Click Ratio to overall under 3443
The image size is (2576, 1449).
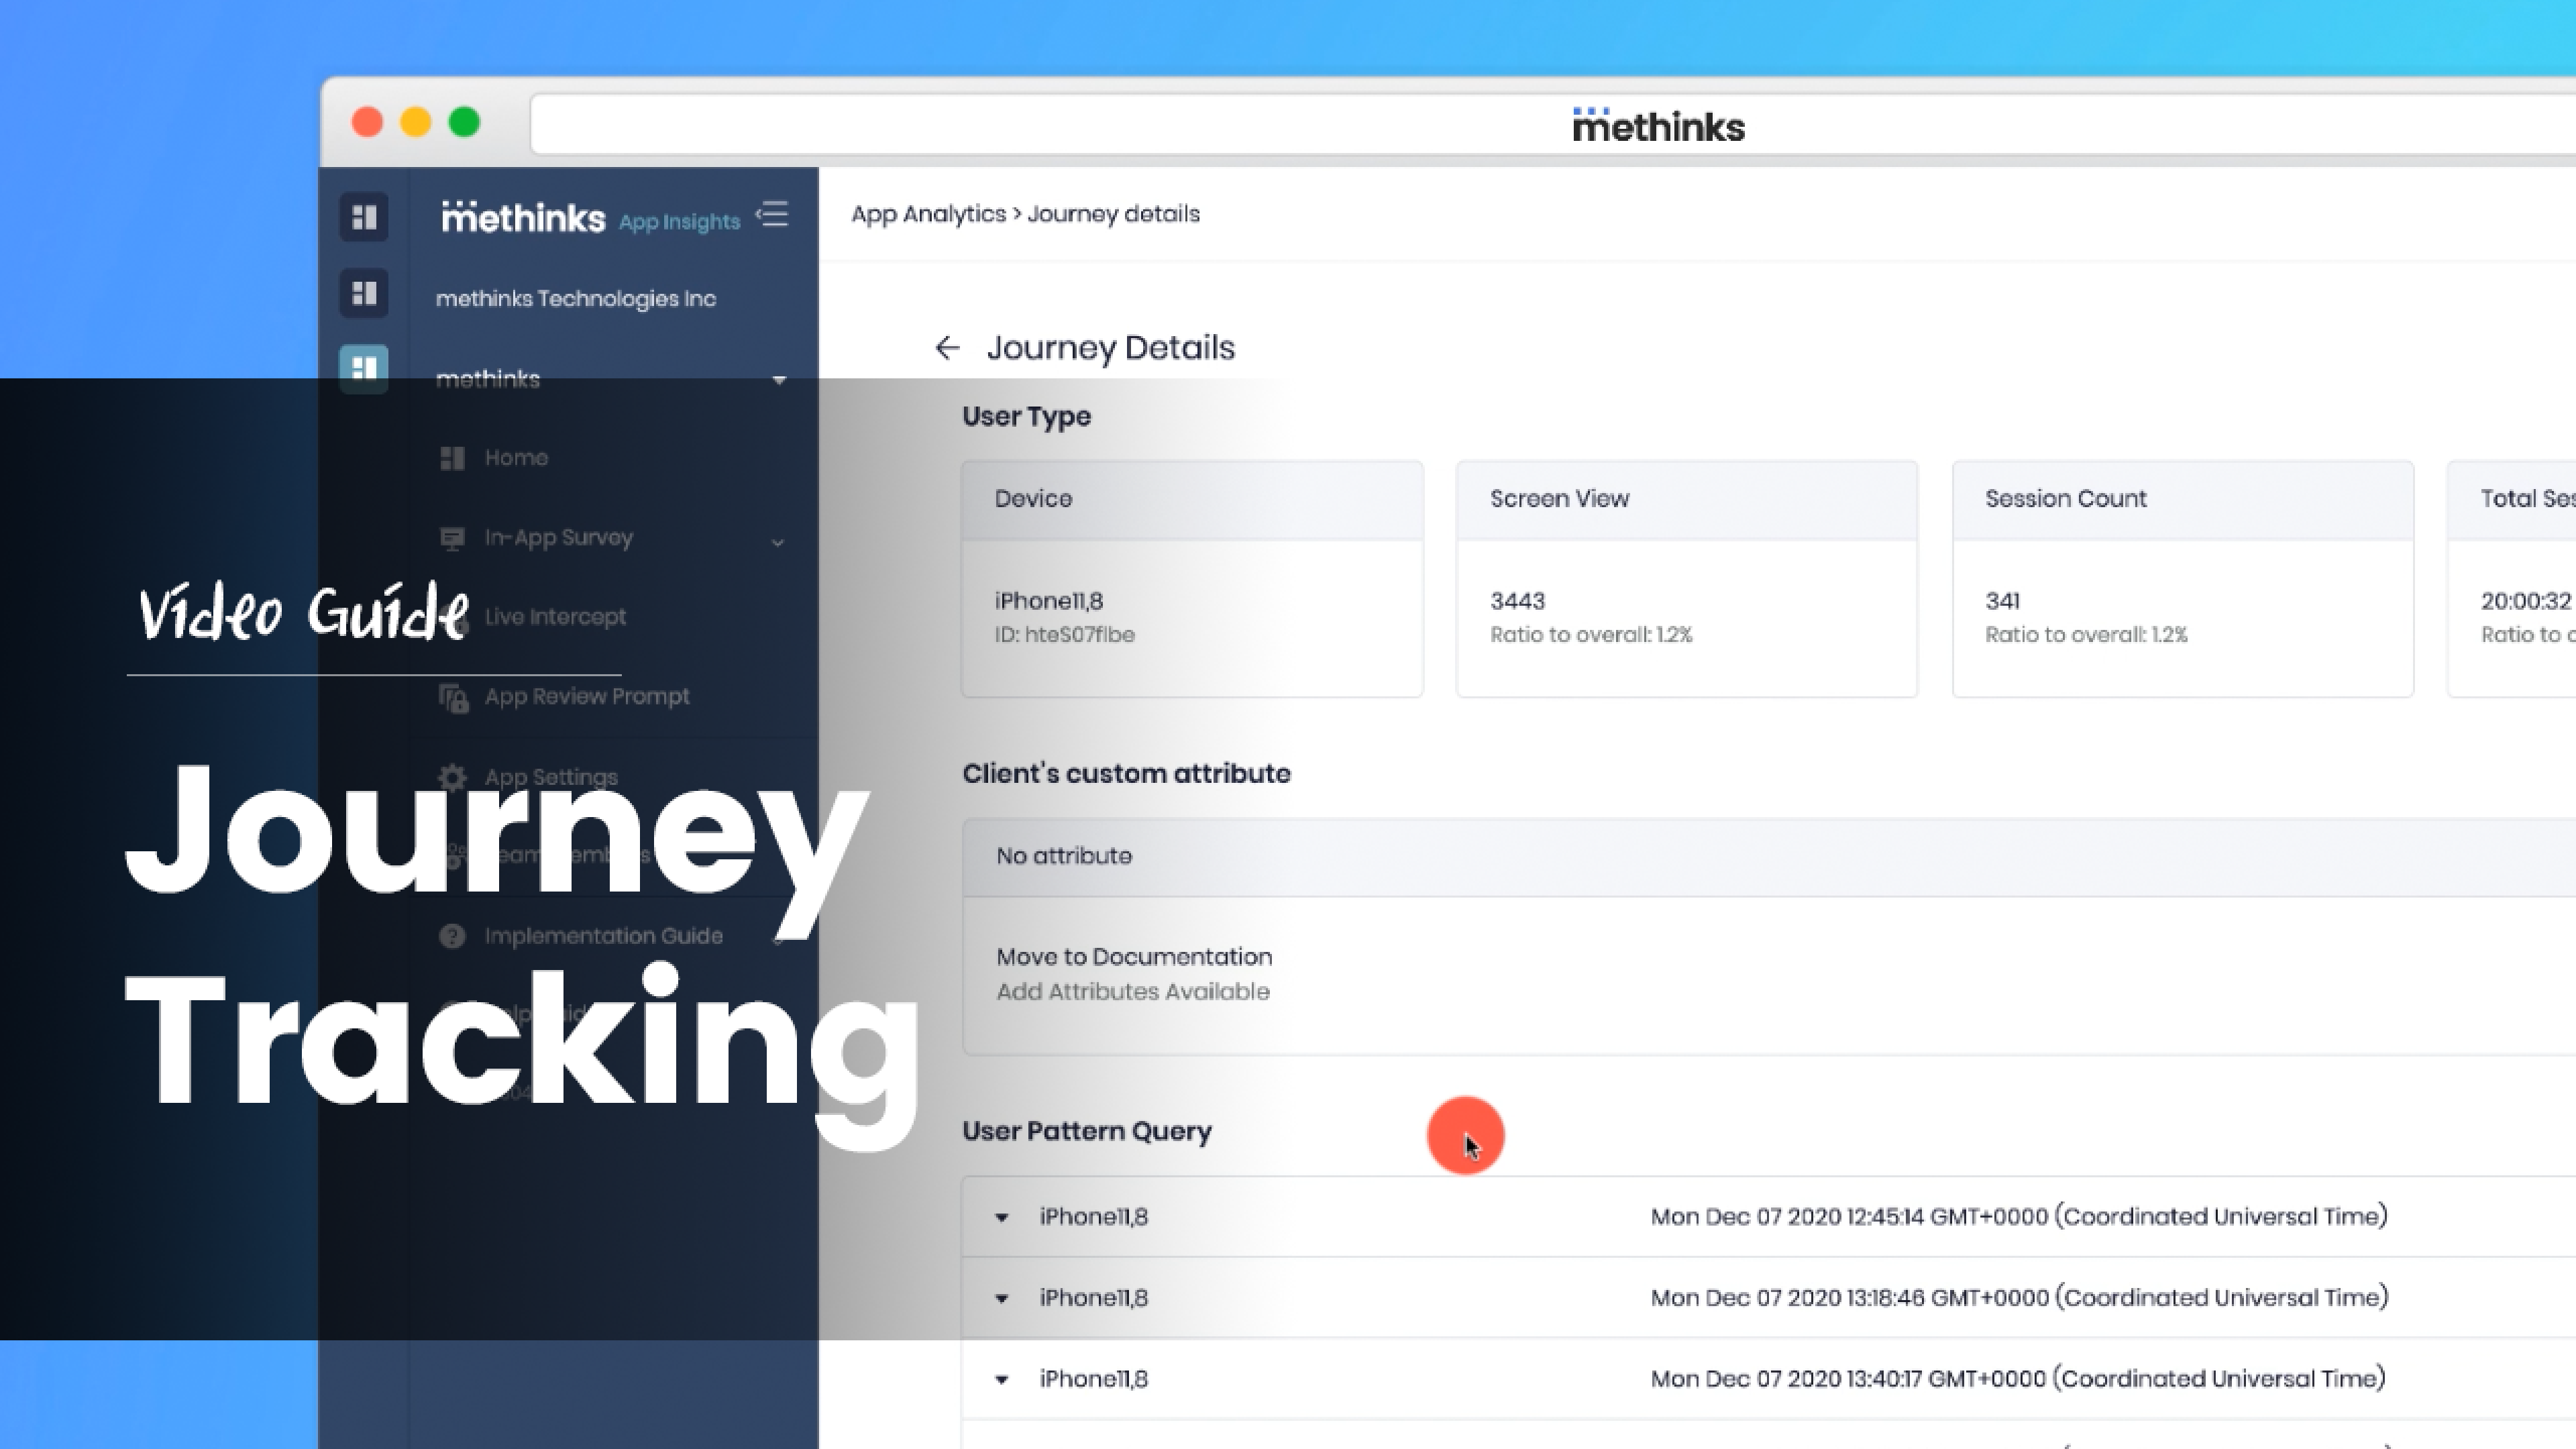pos(1591,635)
